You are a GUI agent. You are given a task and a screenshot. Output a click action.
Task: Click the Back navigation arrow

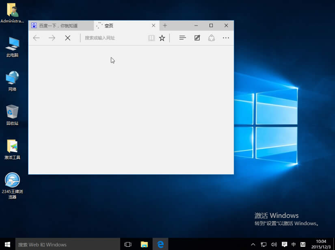click(36, 37)
